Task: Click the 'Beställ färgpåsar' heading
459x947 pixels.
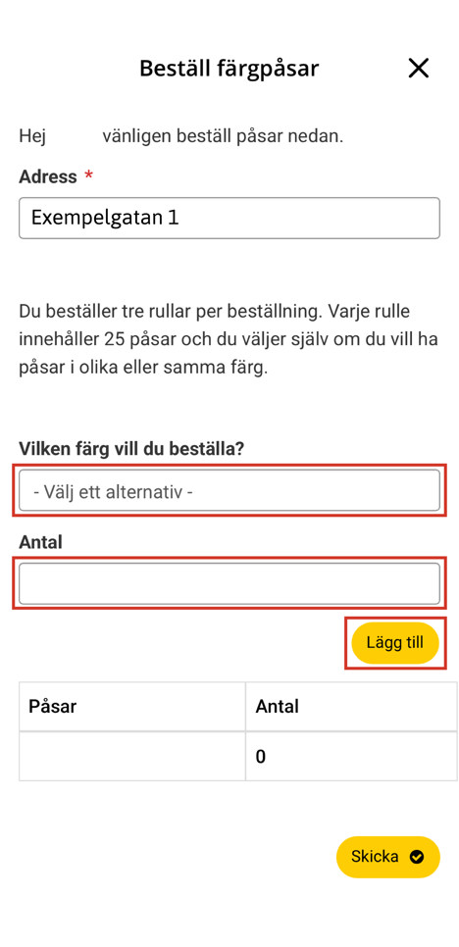Action: point(229,69)
